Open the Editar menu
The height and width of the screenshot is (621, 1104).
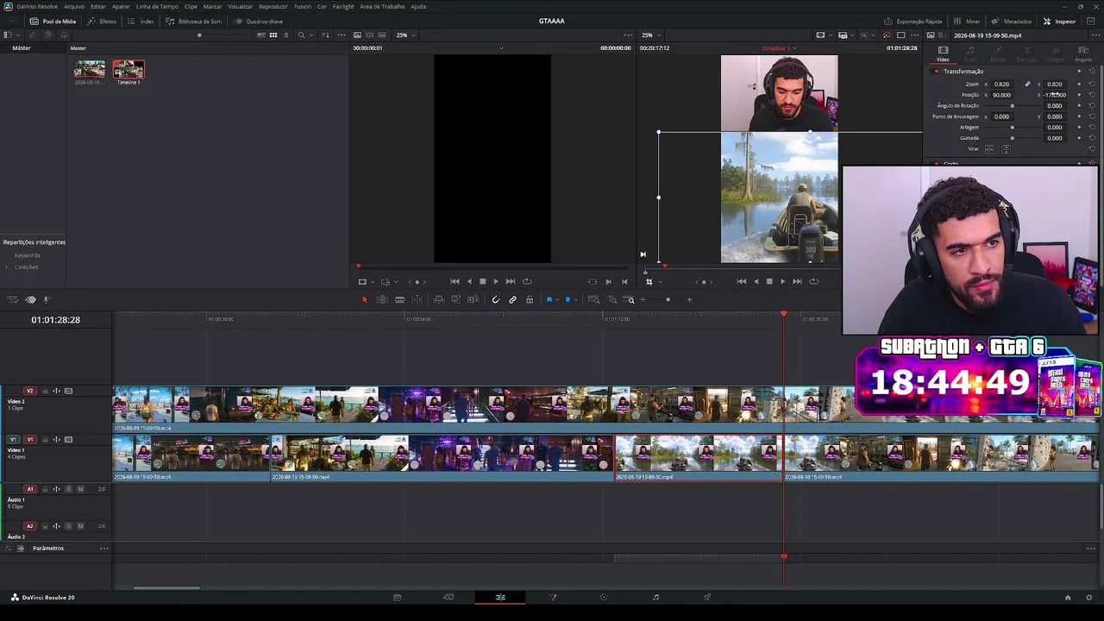[98, 6]
